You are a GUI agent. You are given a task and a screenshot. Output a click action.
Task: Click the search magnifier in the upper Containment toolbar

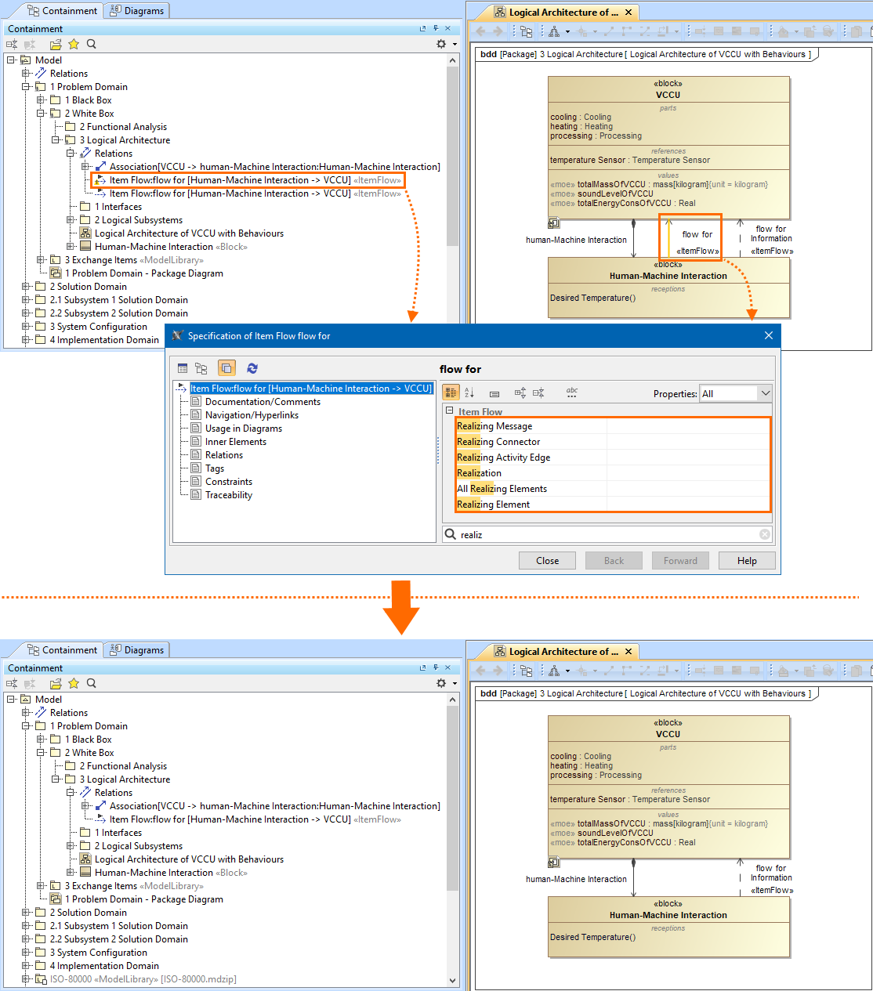coord(92,45)
